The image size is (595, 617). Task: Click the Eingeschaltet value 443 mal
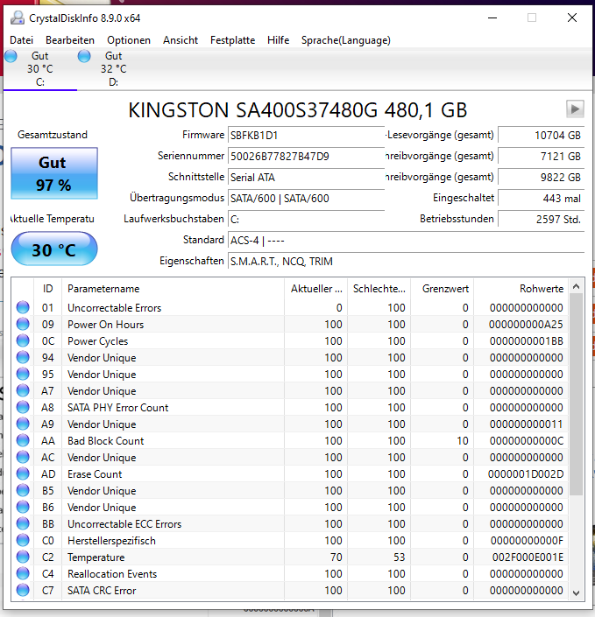[x=541, y=198]
